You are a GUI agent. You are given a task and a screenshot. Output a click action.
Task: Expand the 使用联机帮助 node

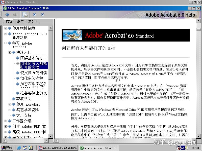click(x=6, y=28)
